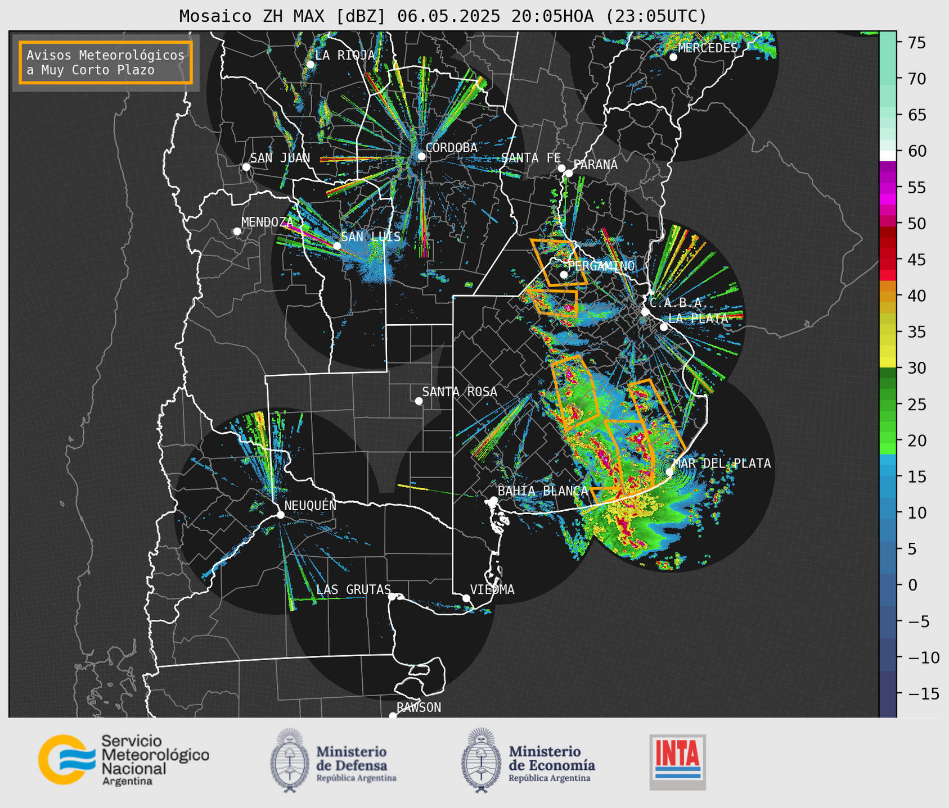Viewport: 949px width, 808px height.
Task: Click the LA RIOJA city marker dot
Action: tap(311, 65)
